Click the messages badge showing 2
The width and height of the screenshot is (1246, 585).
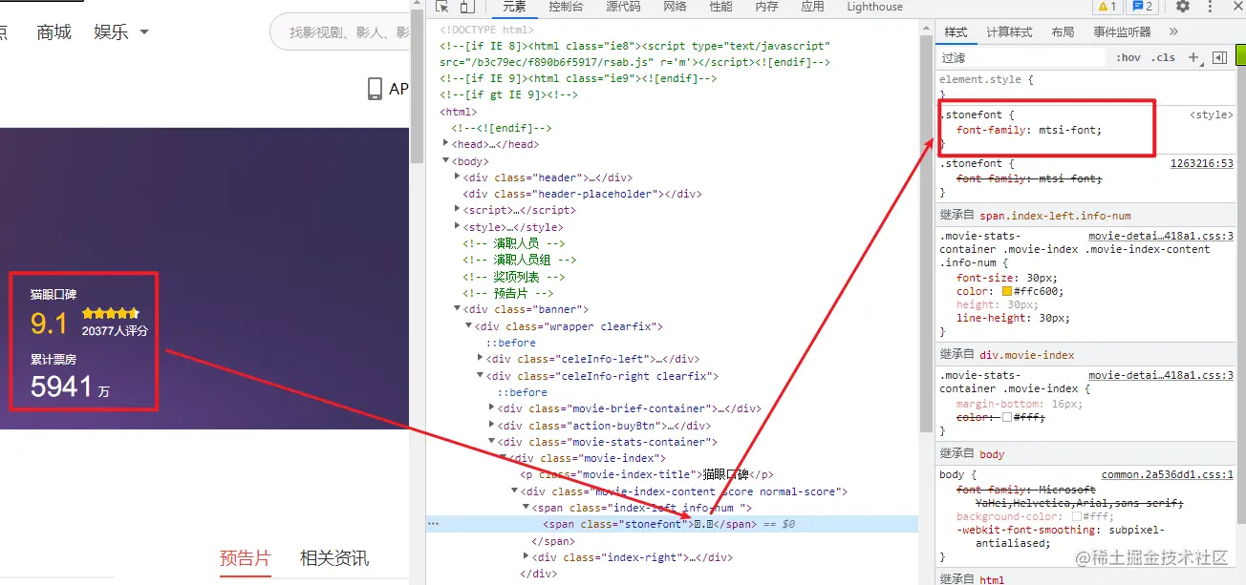click(1142, 7)
